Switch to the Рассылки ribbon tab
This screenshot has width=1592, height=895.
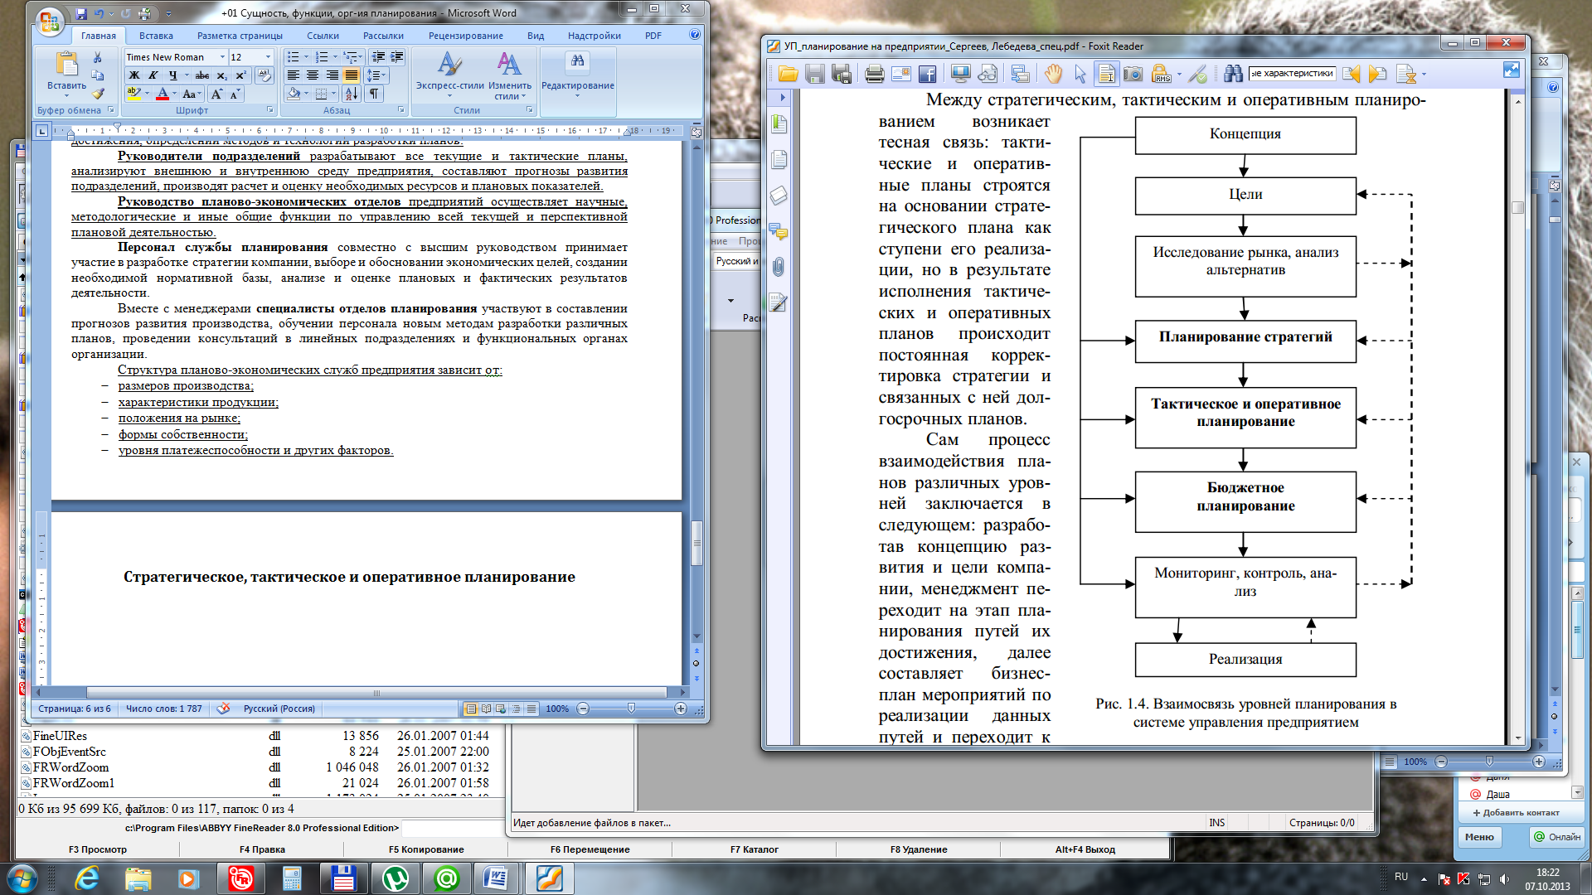tap(383, 36)
